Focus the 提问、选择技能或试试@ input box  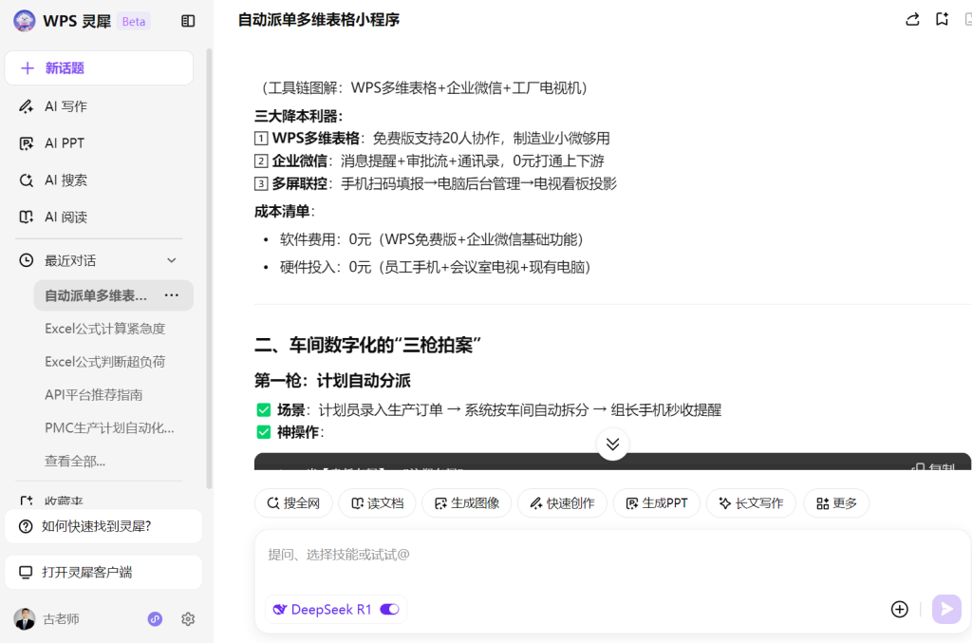pyautogui.click(x=612, y=555)
